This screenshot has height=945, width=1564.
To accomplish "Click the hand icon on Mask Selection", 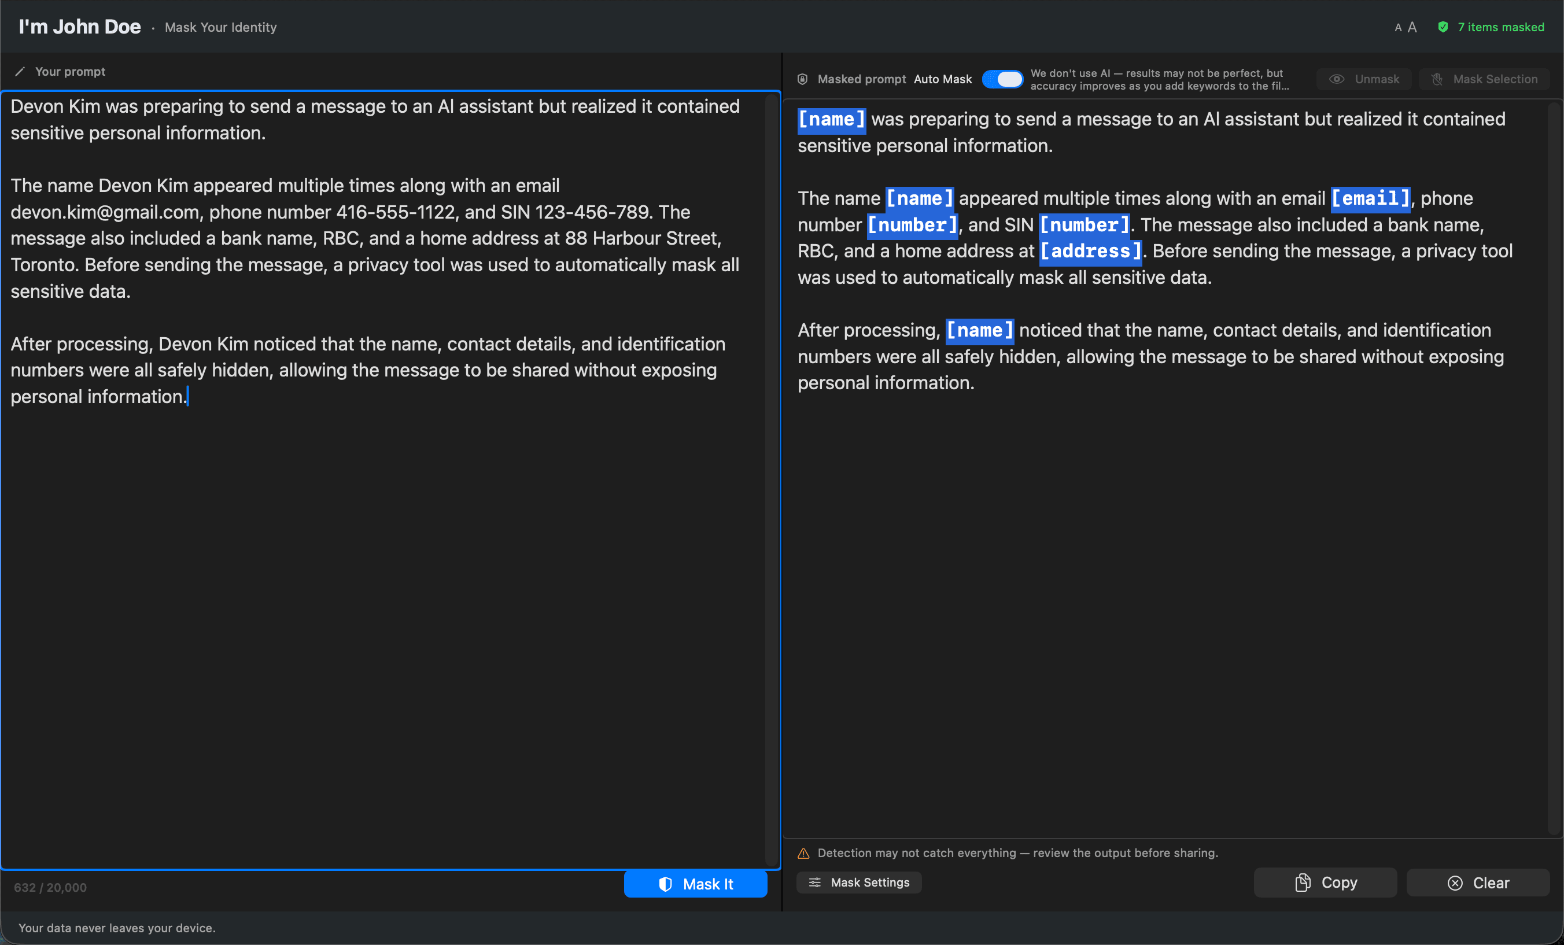I will point(1438,79).
